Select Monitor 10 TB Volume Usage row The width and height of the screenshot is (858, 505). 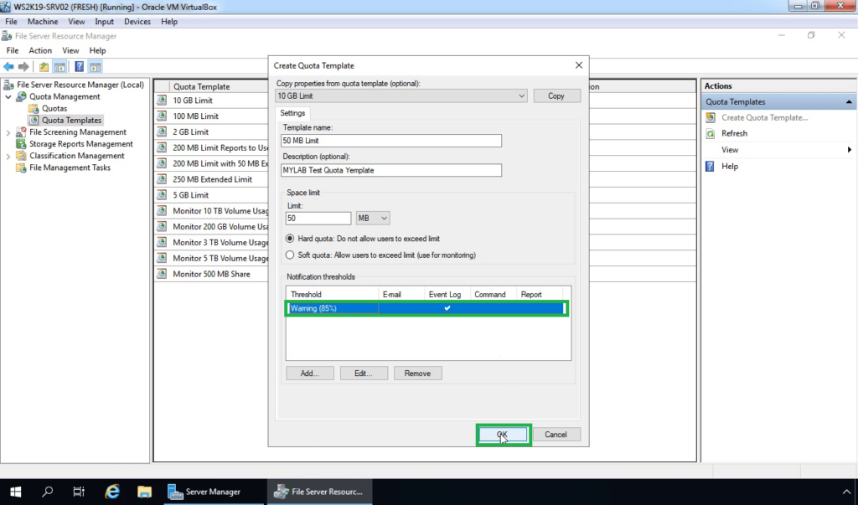click(x=212, y=211)
